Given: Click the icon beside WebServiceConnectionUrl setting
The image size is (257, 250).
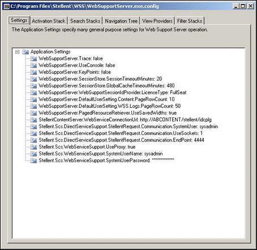Looking at the screenshot, I should 33,120.
